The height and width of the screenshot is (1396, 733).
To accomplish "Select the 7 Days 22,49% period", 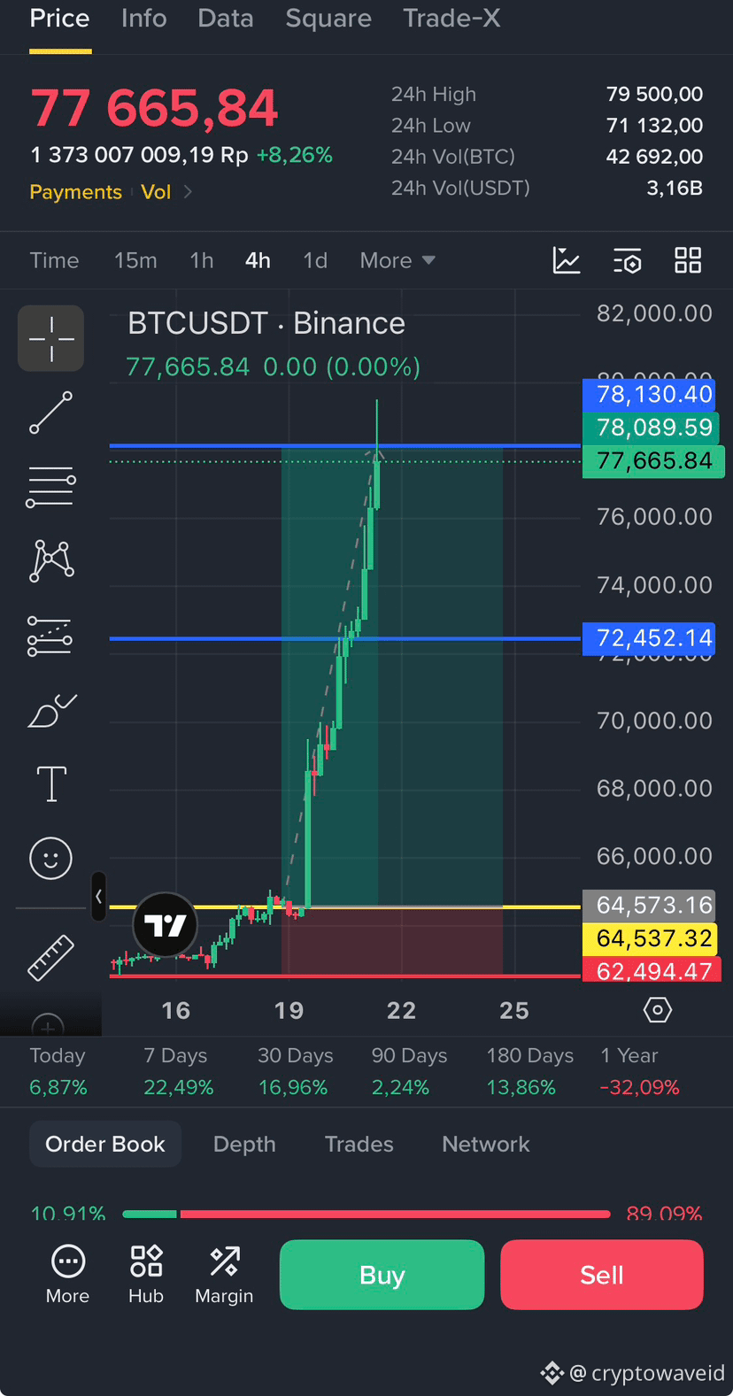I will click(178, 1071).
